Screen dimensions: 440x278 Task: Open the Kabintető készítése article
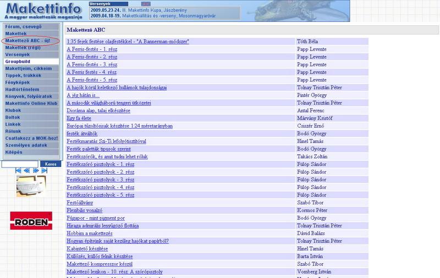pyautogui.click(x=87, y=248)
